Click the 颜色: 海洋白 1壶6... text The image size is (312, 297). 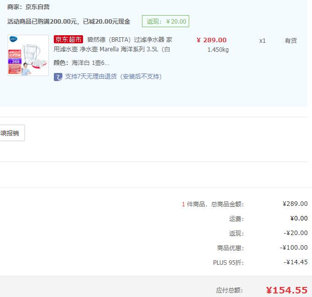82,63
